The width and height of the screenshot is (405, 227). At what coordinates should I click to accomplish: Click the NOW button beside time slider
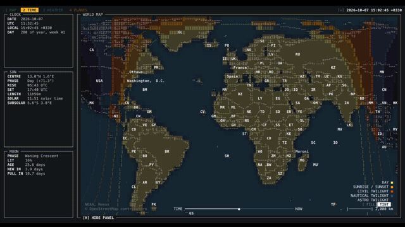(299, 209)
